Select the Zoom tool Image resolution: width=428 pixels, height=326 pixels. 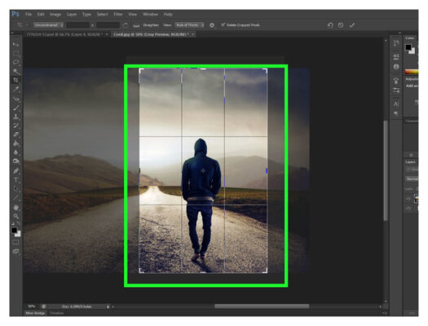click(x=16, y=216)
